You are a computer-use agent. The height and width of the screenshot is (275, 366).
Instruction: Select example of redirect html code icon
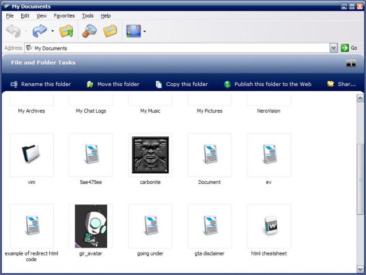[x=32, y=225]
